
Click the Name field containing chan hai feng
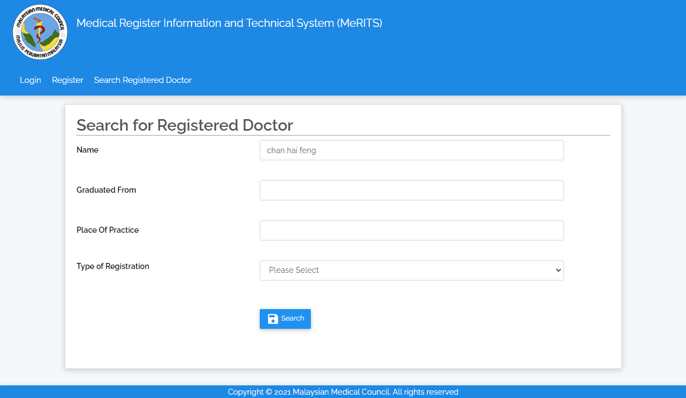[x=411, y=150]
